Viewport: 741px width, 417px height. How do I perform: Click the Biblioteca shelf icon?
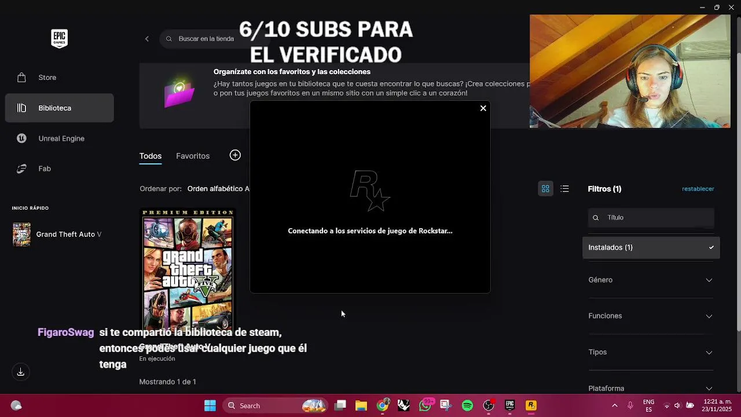21,108
